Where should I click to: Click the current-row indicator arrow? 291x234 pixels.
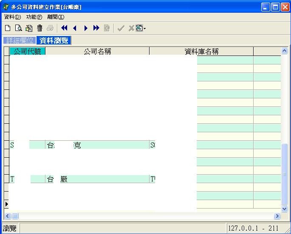[7, 204]
